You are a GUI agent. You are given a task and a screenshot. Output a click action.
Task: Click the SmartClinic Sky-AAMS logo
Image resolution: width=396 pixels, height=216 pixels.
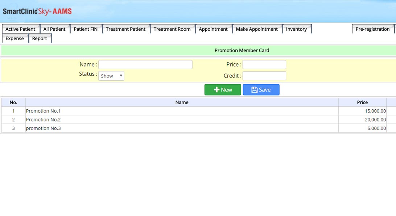coord(37,12)
